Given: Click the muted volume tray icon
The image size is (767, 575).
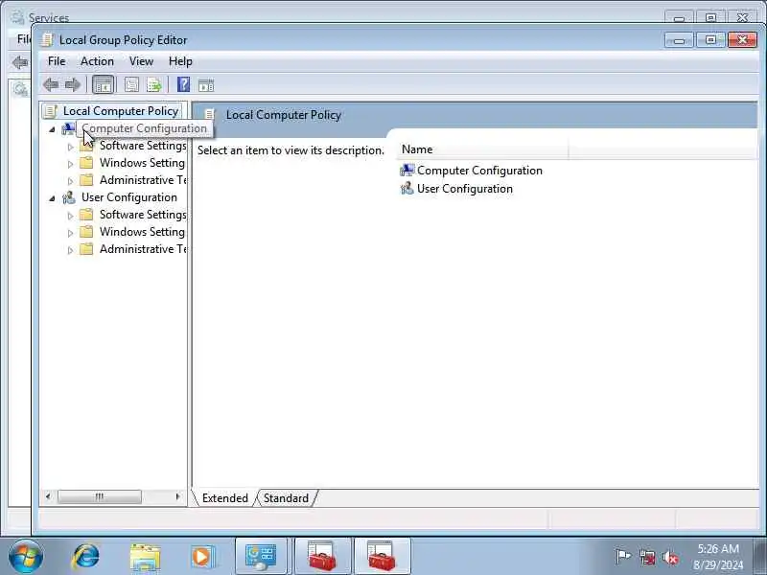Looking at the screenshot, I should point(670,557).
